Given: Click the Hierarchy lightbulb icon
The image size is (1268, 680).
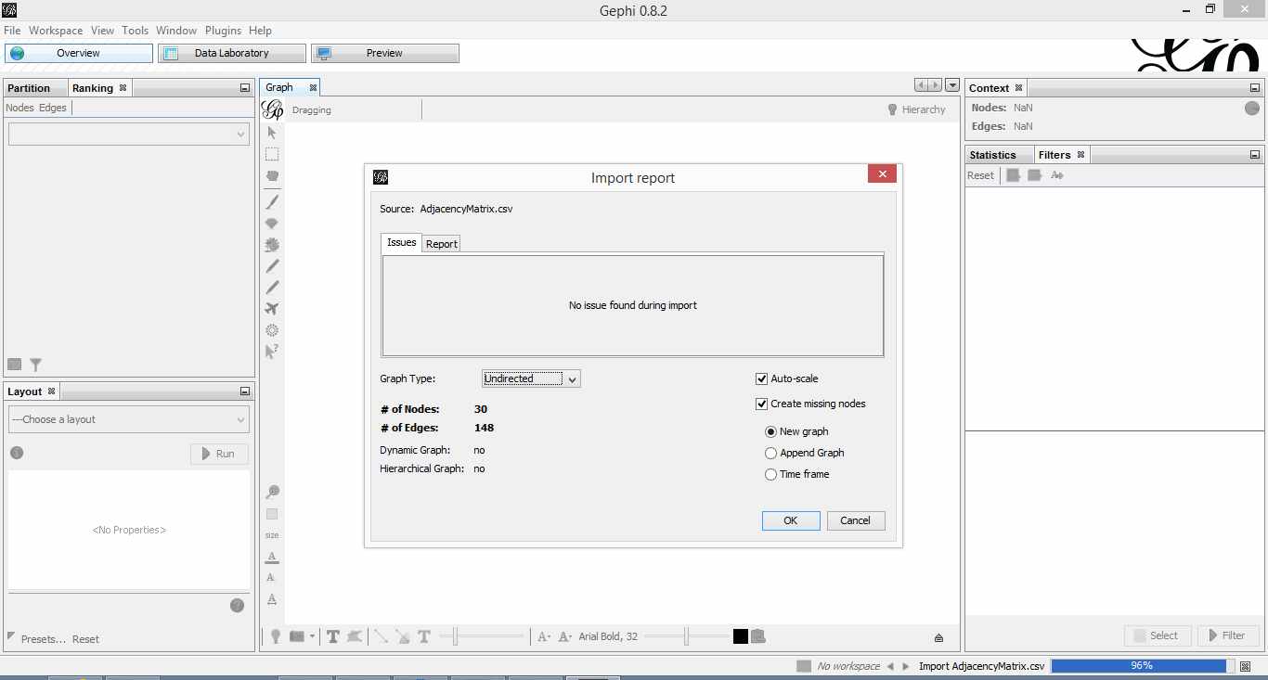Looking at the screenshot, I should click(x=892, y=109).
